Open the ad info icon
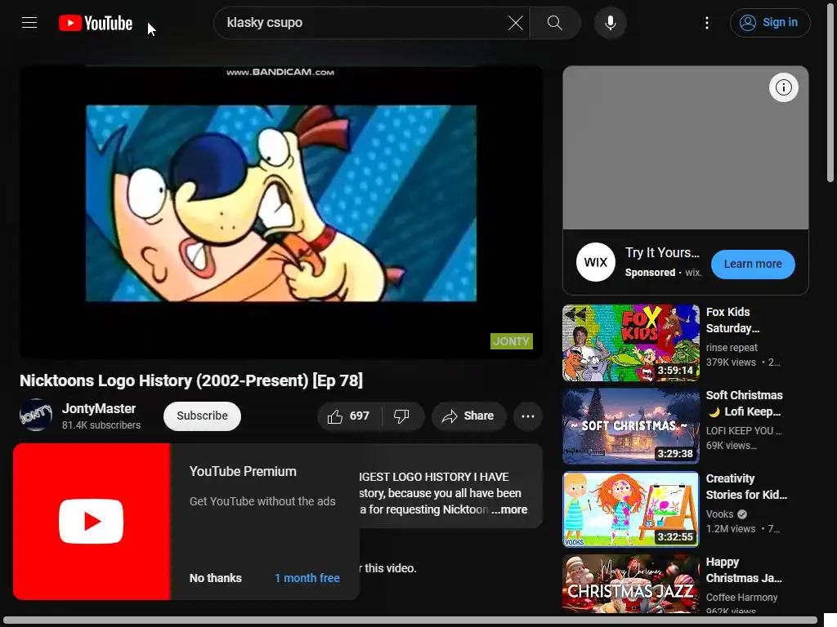The image size is (837, 627). (783, 87)
